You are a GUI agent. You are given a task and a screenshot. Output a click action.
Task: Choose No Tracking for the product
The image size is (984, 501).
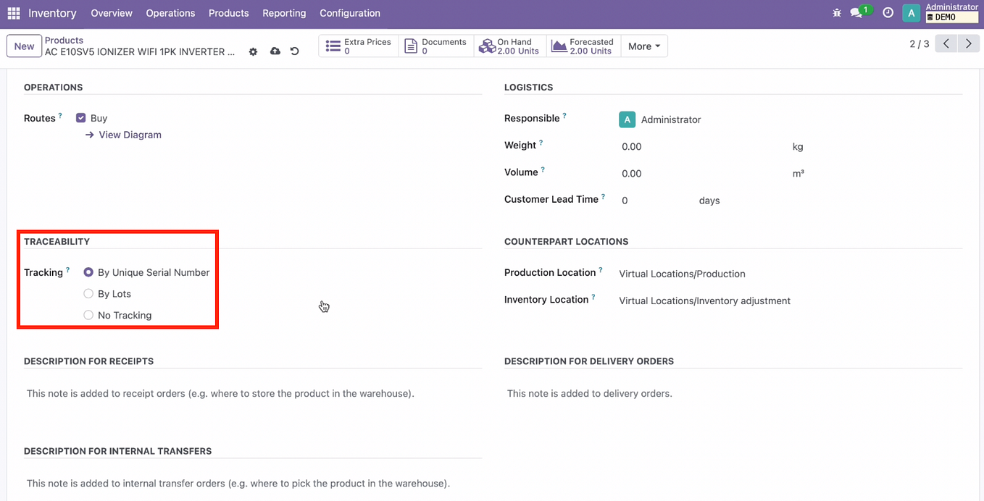tap(88, 315)
